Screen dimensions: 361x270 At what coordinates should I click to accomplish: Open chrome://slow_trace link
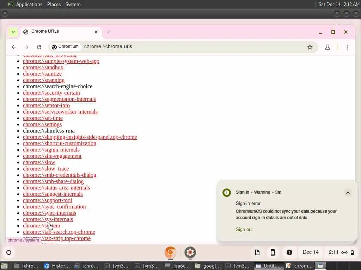46,169
